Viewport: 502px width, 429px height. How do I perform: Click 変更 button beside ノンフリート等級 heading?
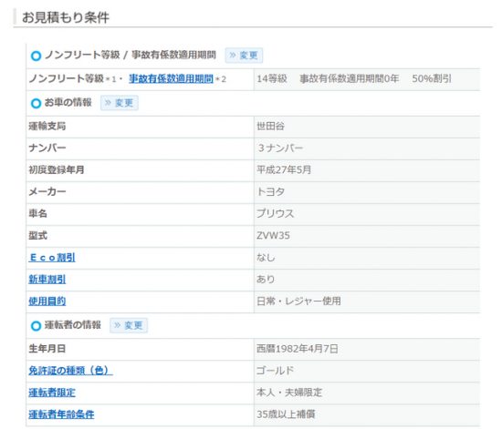[x=244, y=56]
